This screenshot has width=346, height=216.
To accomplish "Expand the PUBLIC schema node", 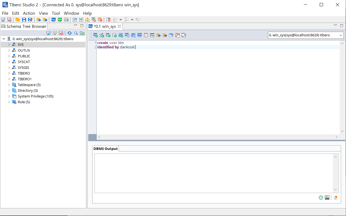I will [x=9, y=56].
